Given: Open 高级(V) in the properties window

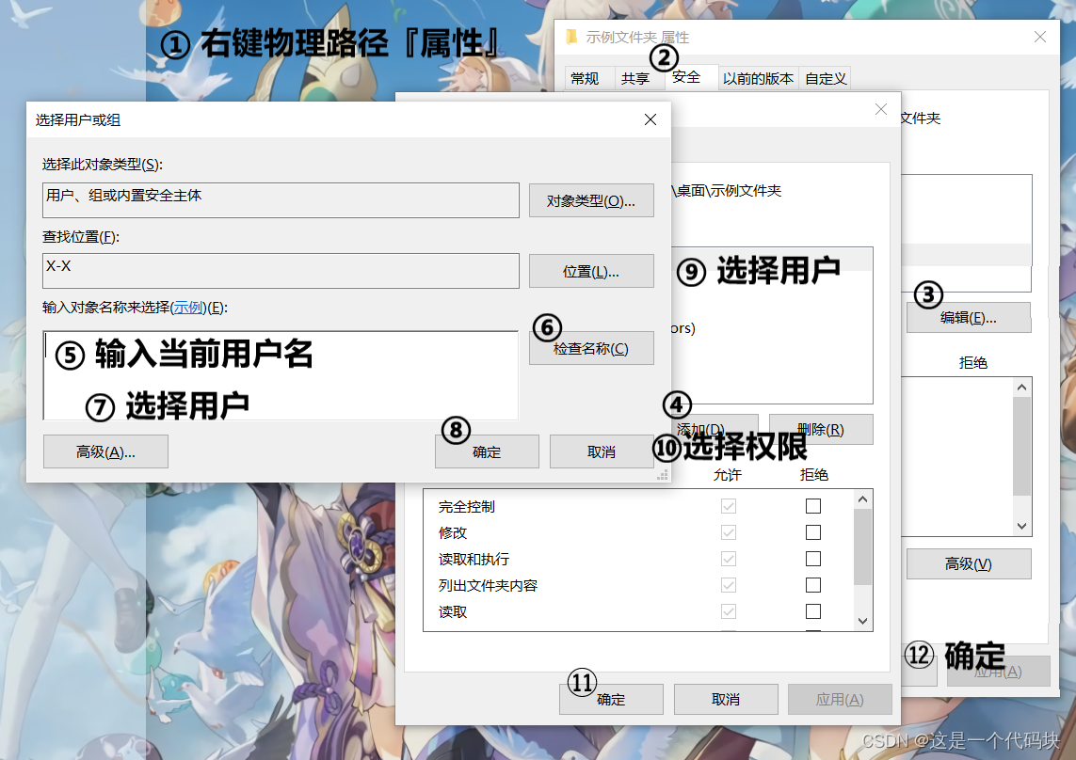Looking at the screenshot, I should [969, 563].
